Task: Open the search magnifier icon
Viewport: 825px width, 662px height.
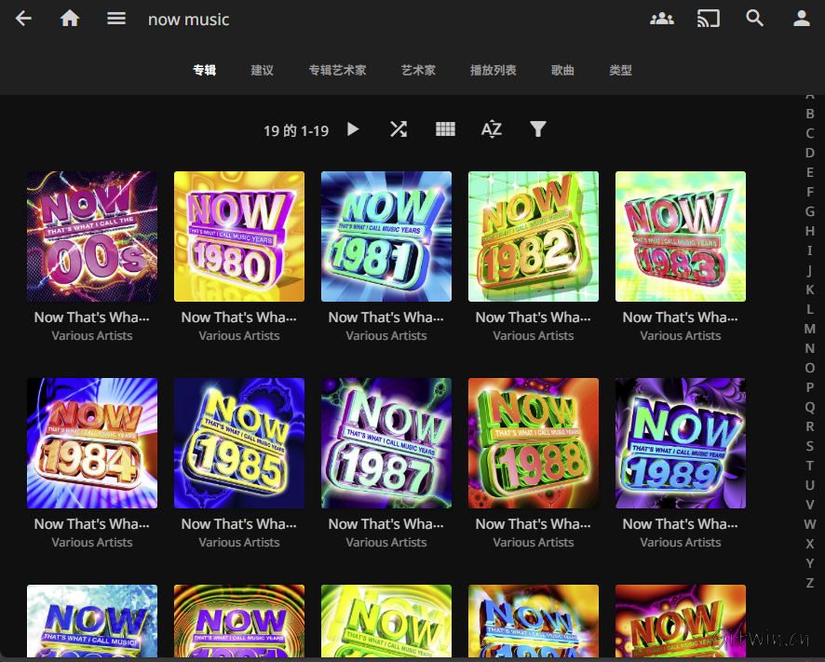Action: pos(754,19)
